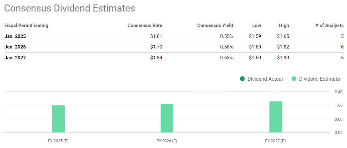Click the FY 2025 (E) dividend bar
This screenshot has width=347, height=148.
pos(58,119)
